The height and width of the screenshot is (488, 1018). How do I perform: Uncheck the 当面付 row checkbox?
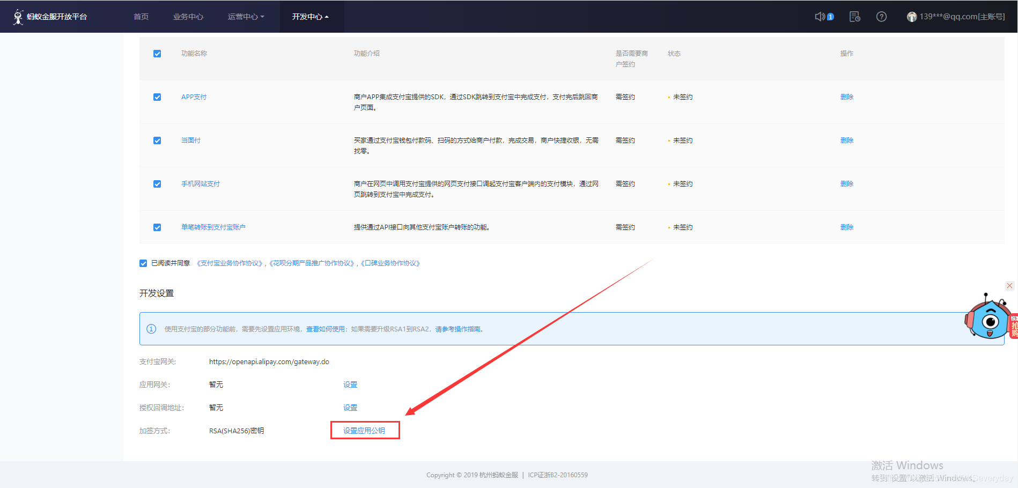(x=157, y=141)
